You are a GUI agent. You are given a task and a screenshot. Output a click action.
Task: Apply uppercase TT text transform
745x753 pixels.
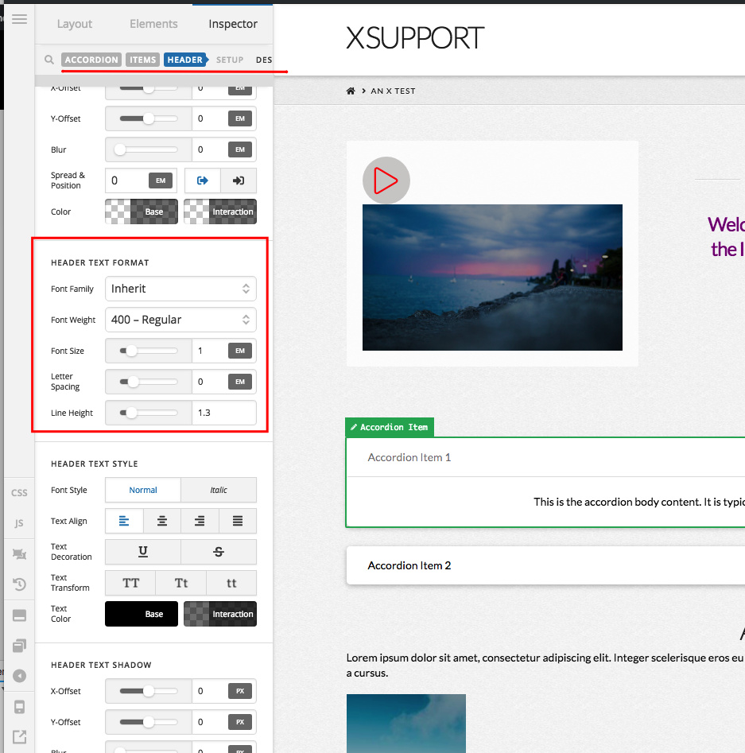point(130,583)
